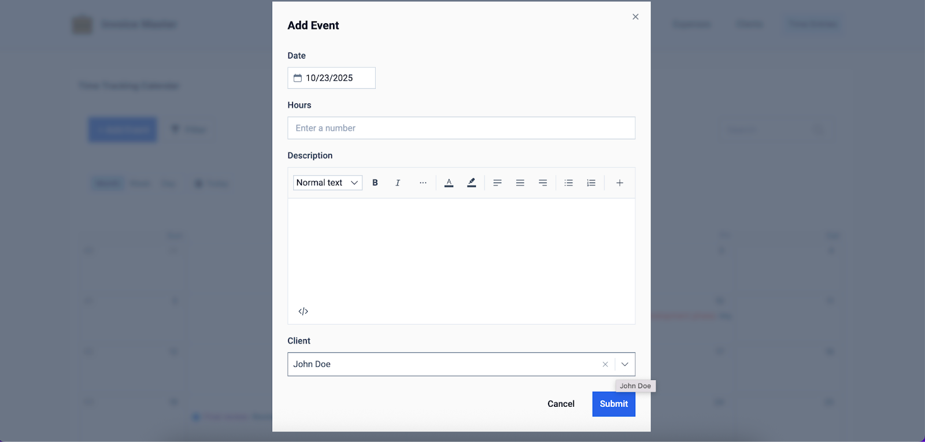Viewport: 925px width, 442px height.
Task: Toggle bold formatting in description editor
Action: [375, 183]
